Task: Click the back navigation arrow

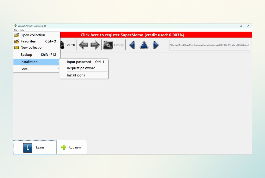Action: click(84, 45)
